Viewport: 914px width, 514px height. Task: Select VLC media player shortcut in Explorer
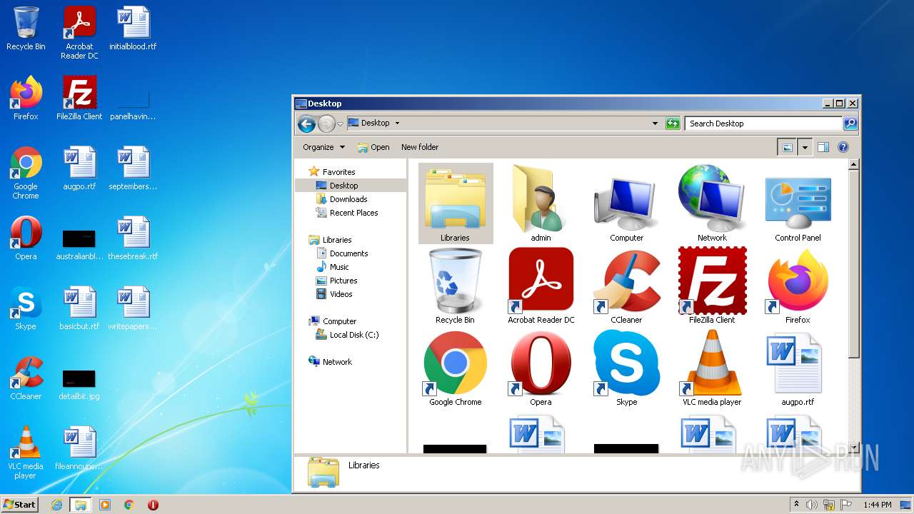pyautogui.click(x=712, y=368)
